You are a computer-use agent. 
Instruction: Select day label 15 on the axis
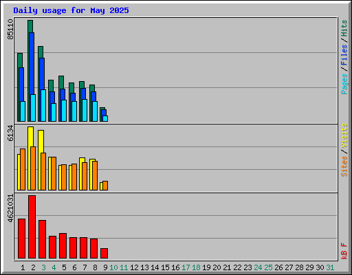pos(165,267)
